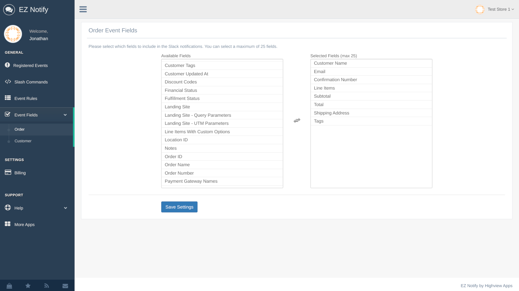519x291 pixels.
Task: Open the hamburger menu
Action: pyautogui.click(x=83, y=9)
